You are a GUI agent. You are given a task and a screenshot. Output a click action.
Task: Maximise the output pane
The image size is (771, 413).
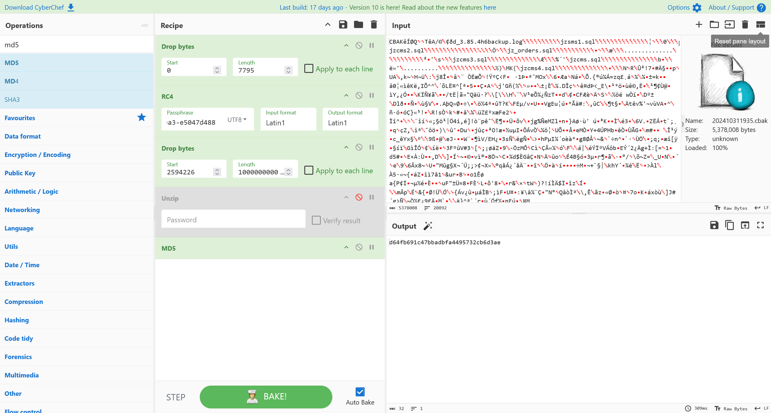[760, 225]
